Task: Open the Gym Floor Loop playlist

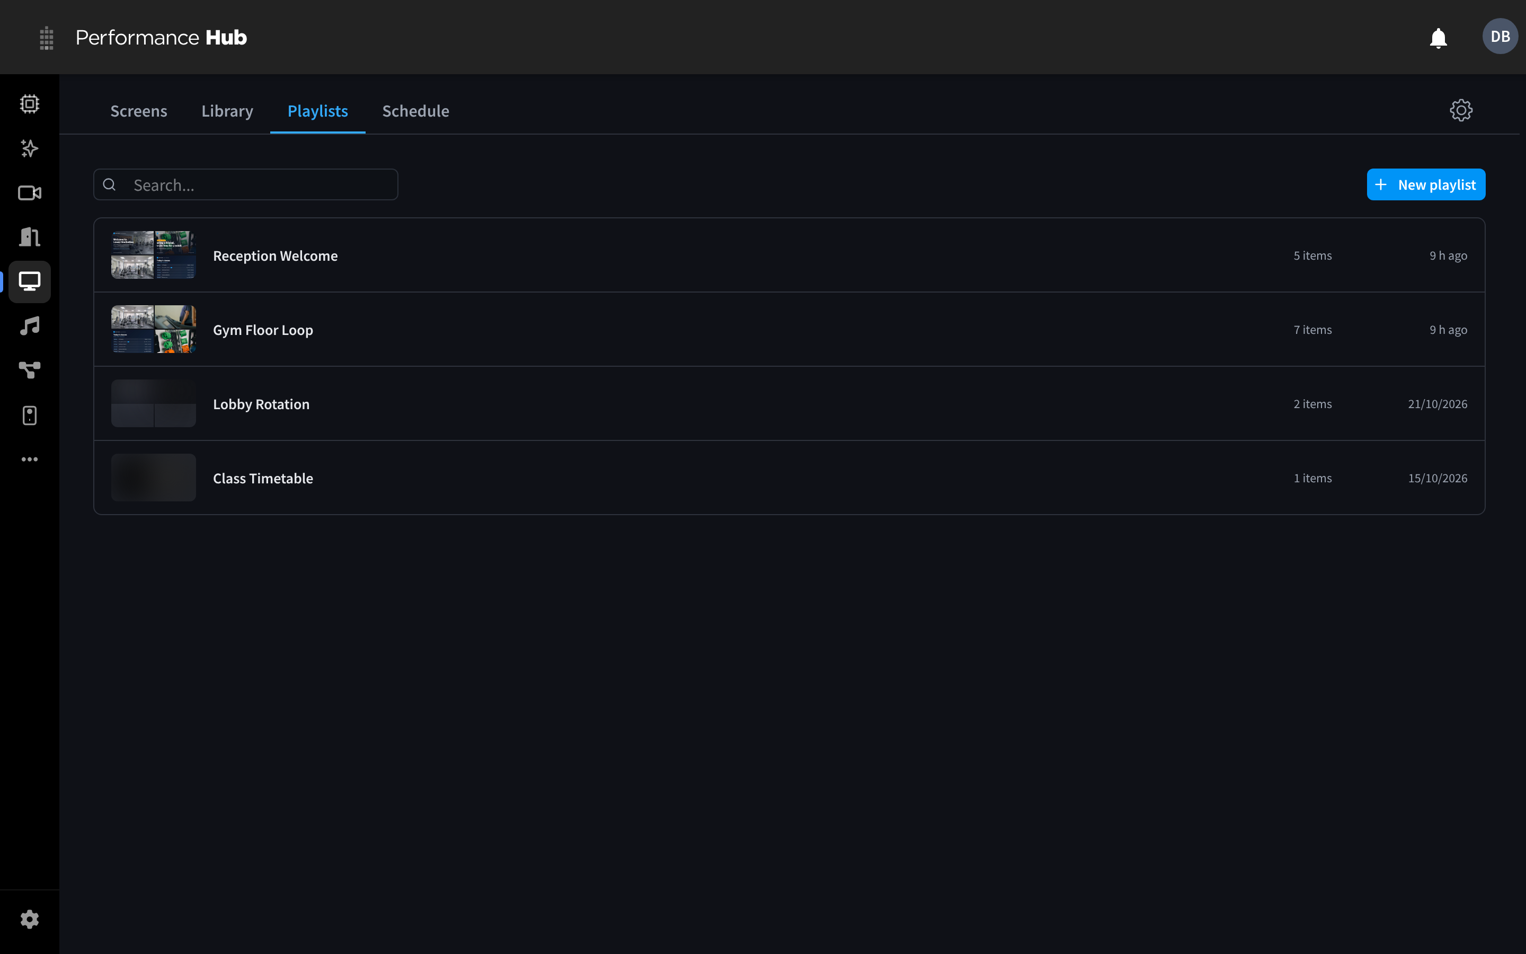Action: pos(789,329)
